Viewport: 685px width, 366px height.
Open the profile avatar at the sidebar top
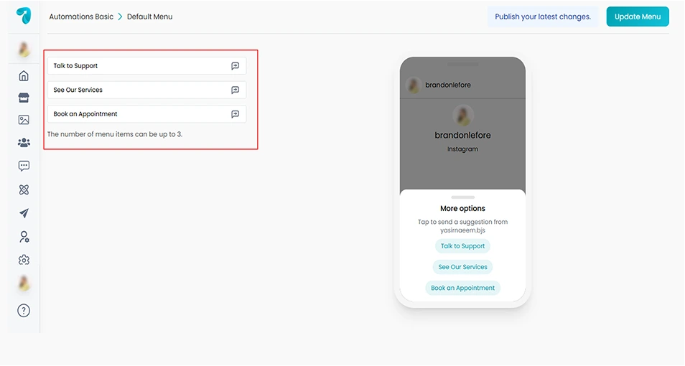(24, 50)
